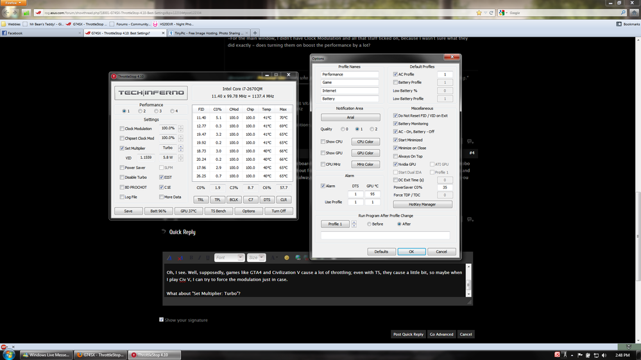Switch to the Facebook tab
Screen dimensions: 641x360
[40, 33]
